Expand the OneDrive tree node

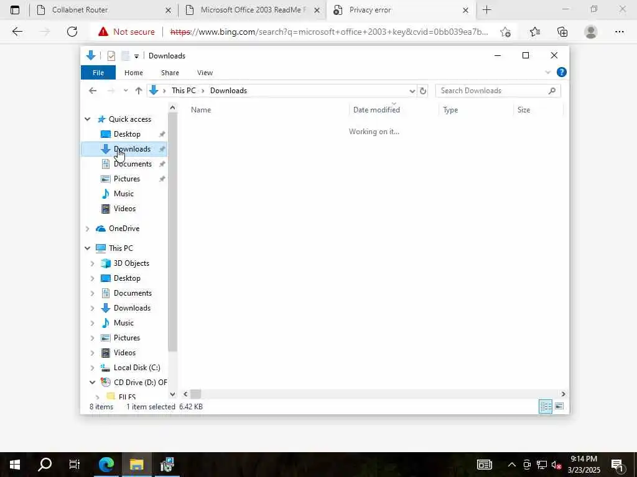[x=87, y=229]
